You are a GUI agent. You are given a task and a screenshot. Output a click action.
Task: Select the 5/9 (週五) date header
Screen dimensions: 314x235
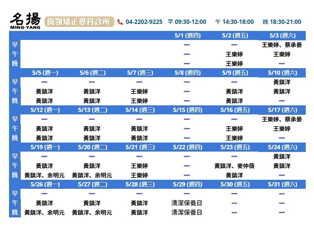(x=235, y=73)
